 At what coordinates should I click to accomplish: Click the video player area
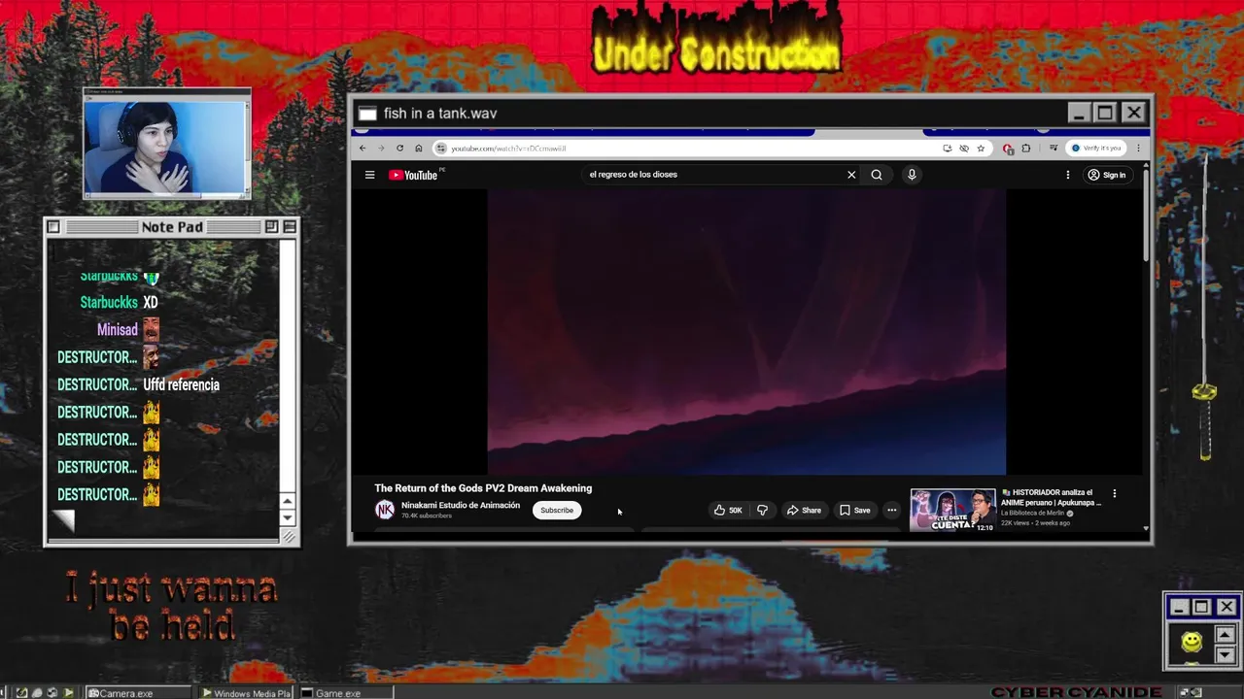(x=746, y=332)
